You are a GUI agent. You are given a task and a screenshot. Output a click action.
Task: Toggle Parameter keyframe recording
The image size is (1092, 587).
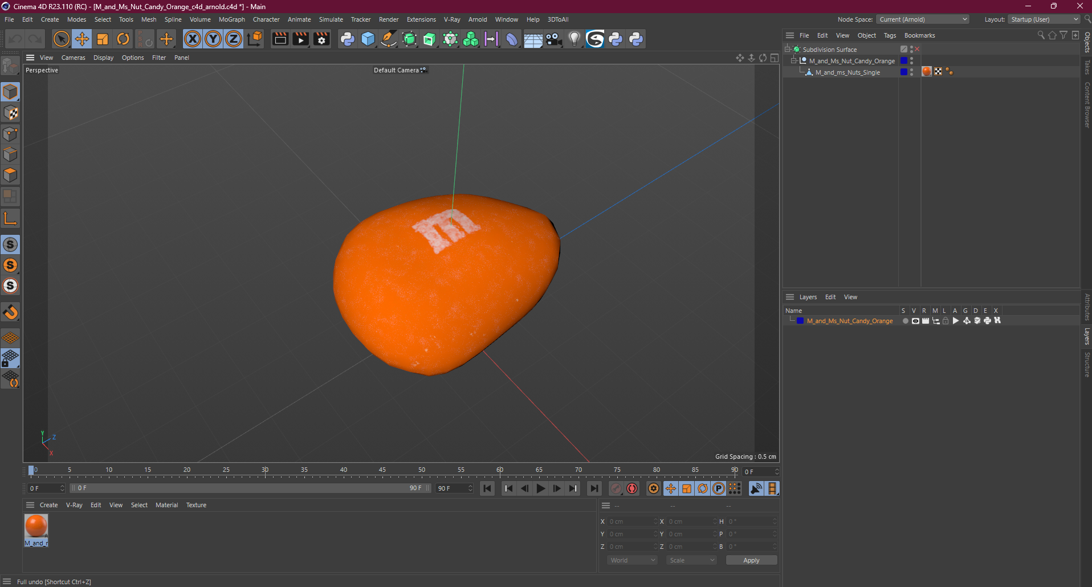pyautogui.click(x=719, y=488)
